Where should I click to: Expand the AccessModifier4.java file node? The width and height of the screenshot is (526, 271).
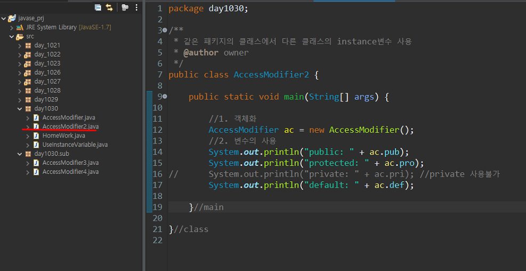(28, 172)
